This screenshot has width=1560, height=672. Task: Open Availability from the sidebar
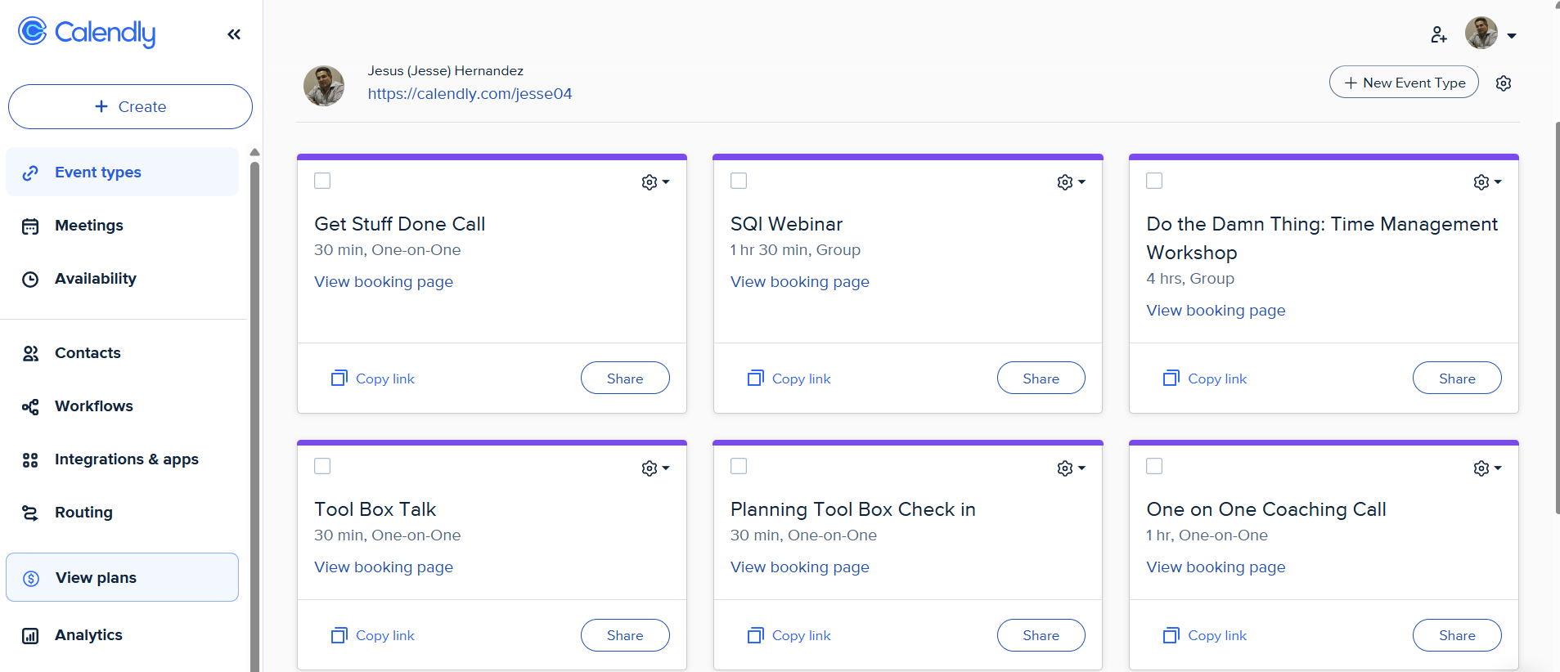click(x=95, y=279)
